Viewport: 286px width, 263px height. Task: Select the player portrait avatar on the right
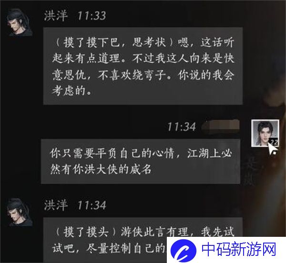point(265,133)
